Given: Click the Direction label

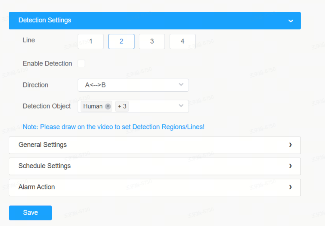Looking at the screenshot, I should pos(36,85).
